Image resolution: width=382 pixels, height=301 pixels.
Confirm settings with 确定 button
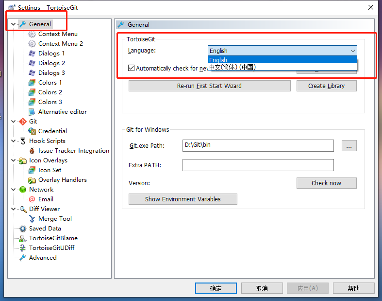216,288
